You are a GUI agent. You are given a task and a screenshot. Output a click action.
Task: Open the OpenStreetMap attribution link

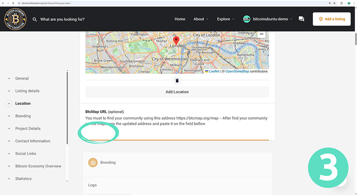point(237,71)
